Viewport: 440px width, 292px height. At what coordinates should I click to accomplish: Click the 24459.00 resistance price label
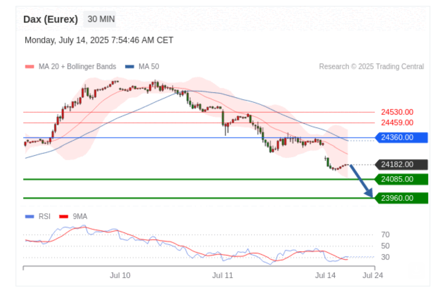(x=397, y=123)
